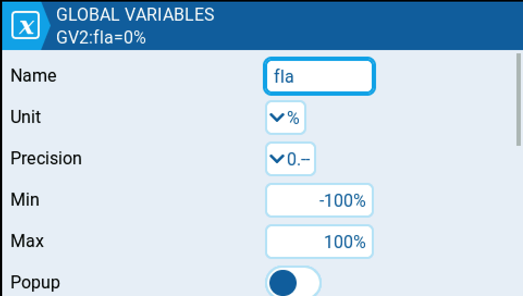Select the Min value field -100%

point(319,200)
